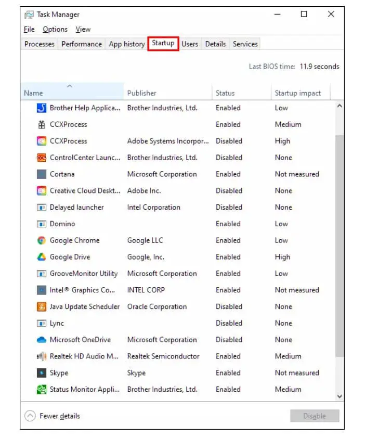Viewport: 366px width, 438px height.
Task: Click INTEL CORP publisher cell
Action: point(146,290)
